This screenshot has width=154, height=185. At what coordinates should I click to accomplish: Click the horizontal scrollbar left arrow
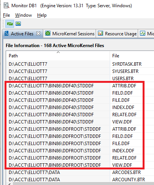tap(9, 184)
